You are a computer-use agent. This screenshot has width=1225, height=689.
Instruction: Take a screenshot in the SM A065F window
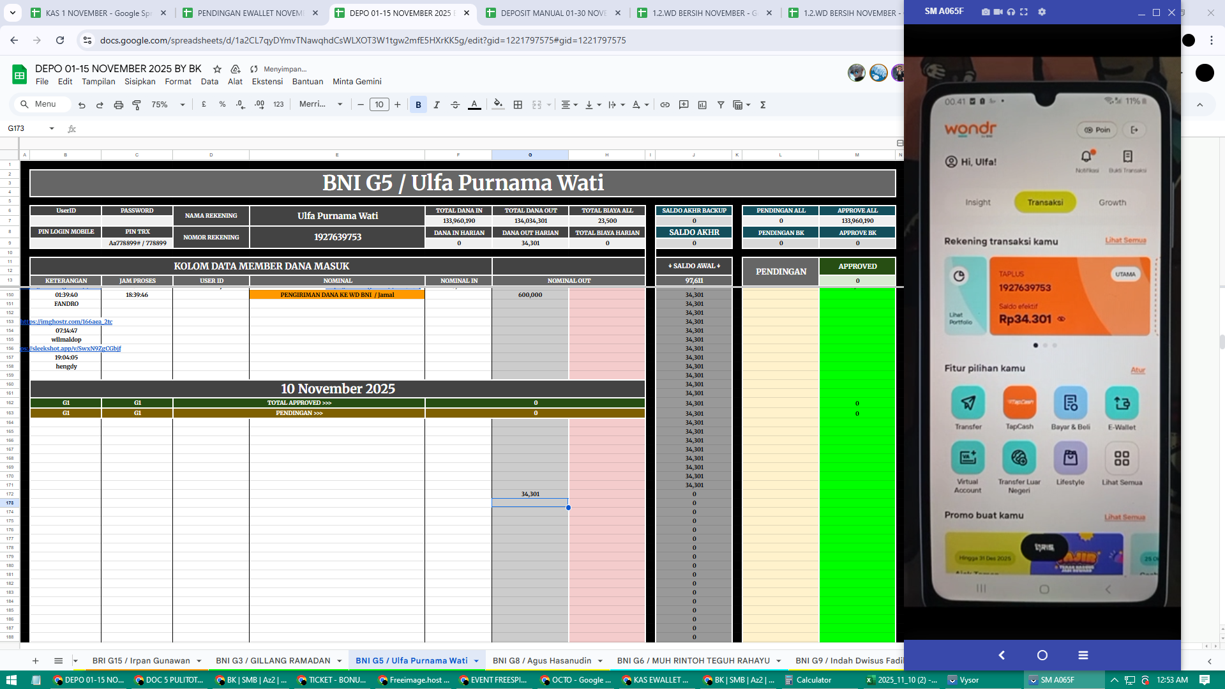(x=986, y=12)
